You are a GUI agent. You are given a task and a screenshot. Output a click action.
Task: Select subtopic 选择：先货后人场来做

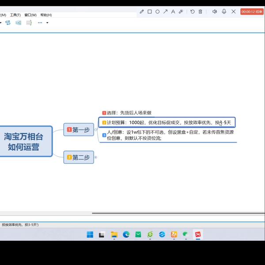pyautogui.click(x=127, y=113)
